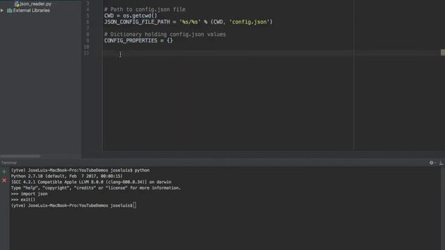Click the External Libraries icon
This screenshot has height=250, width=445.
tap(10, 10)
